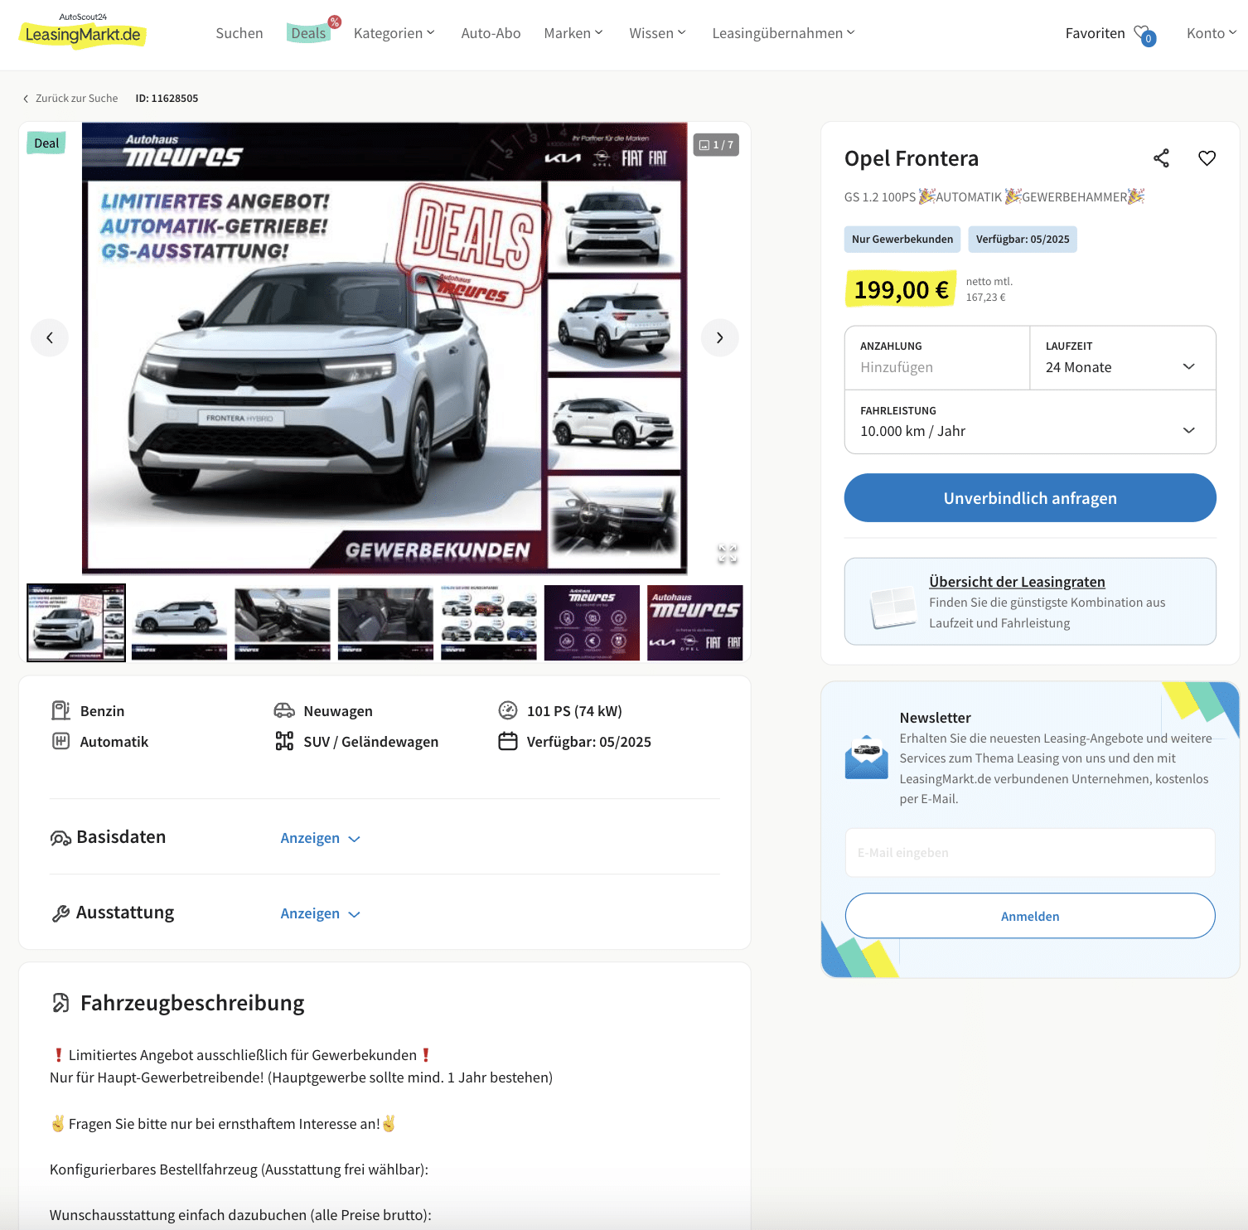Image resolution: width=1248 pixels, height=1230 pixels.
Task: Open Favoriten in the header
Action: (x=1095, y=33)
